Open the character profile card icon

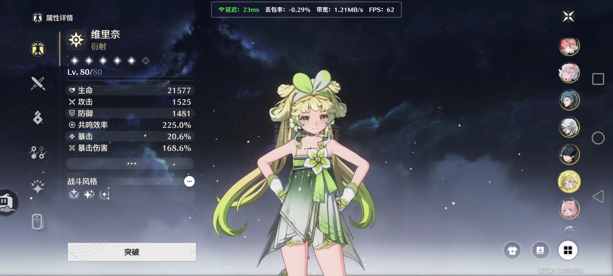pos(540,250)
